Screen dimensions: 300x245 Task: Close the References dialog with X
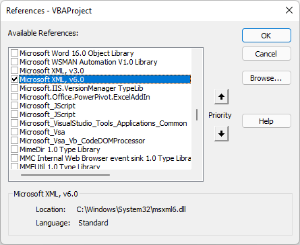[289, 10]
